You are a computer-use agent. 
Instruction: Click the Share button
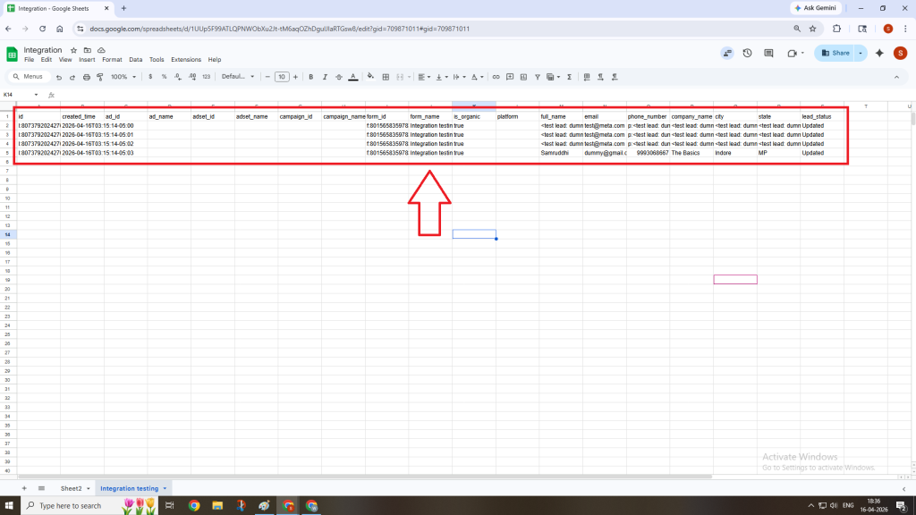835,54
